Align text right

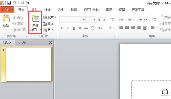point(133,28)
